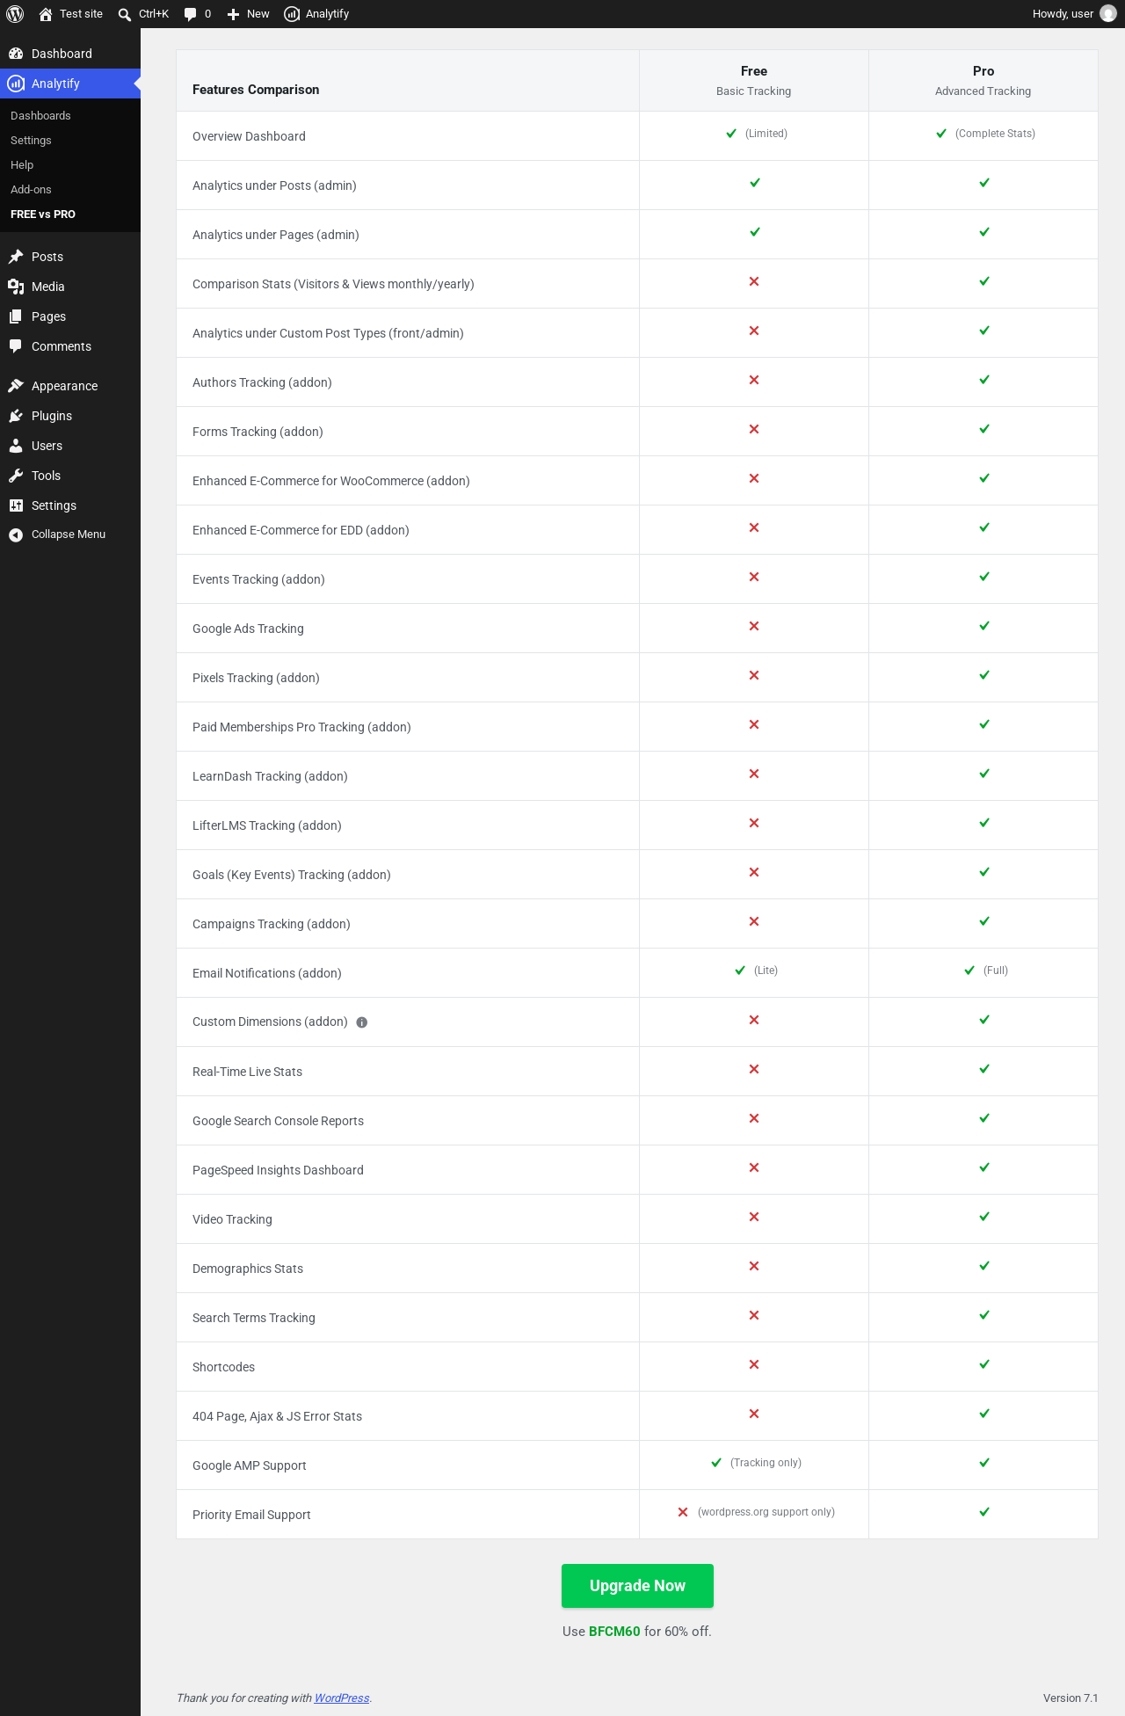Click the info icon beside Custom Dimensions
Screen dimensions: 1125x1716
362,1022
